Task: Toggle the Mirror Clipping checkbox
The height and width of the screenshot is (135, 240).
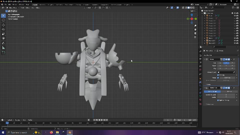Action: coord(218,75)
